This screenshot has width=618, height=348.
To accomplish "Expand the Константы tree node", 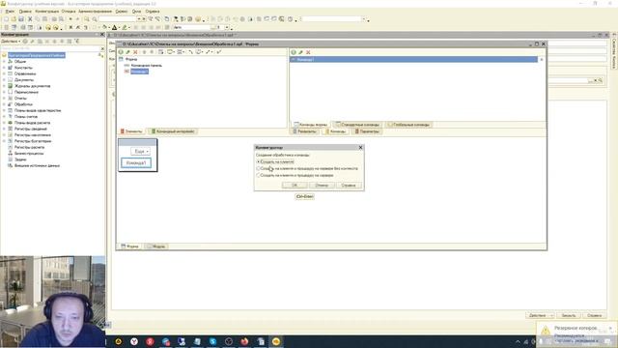I will click(4, 68).
